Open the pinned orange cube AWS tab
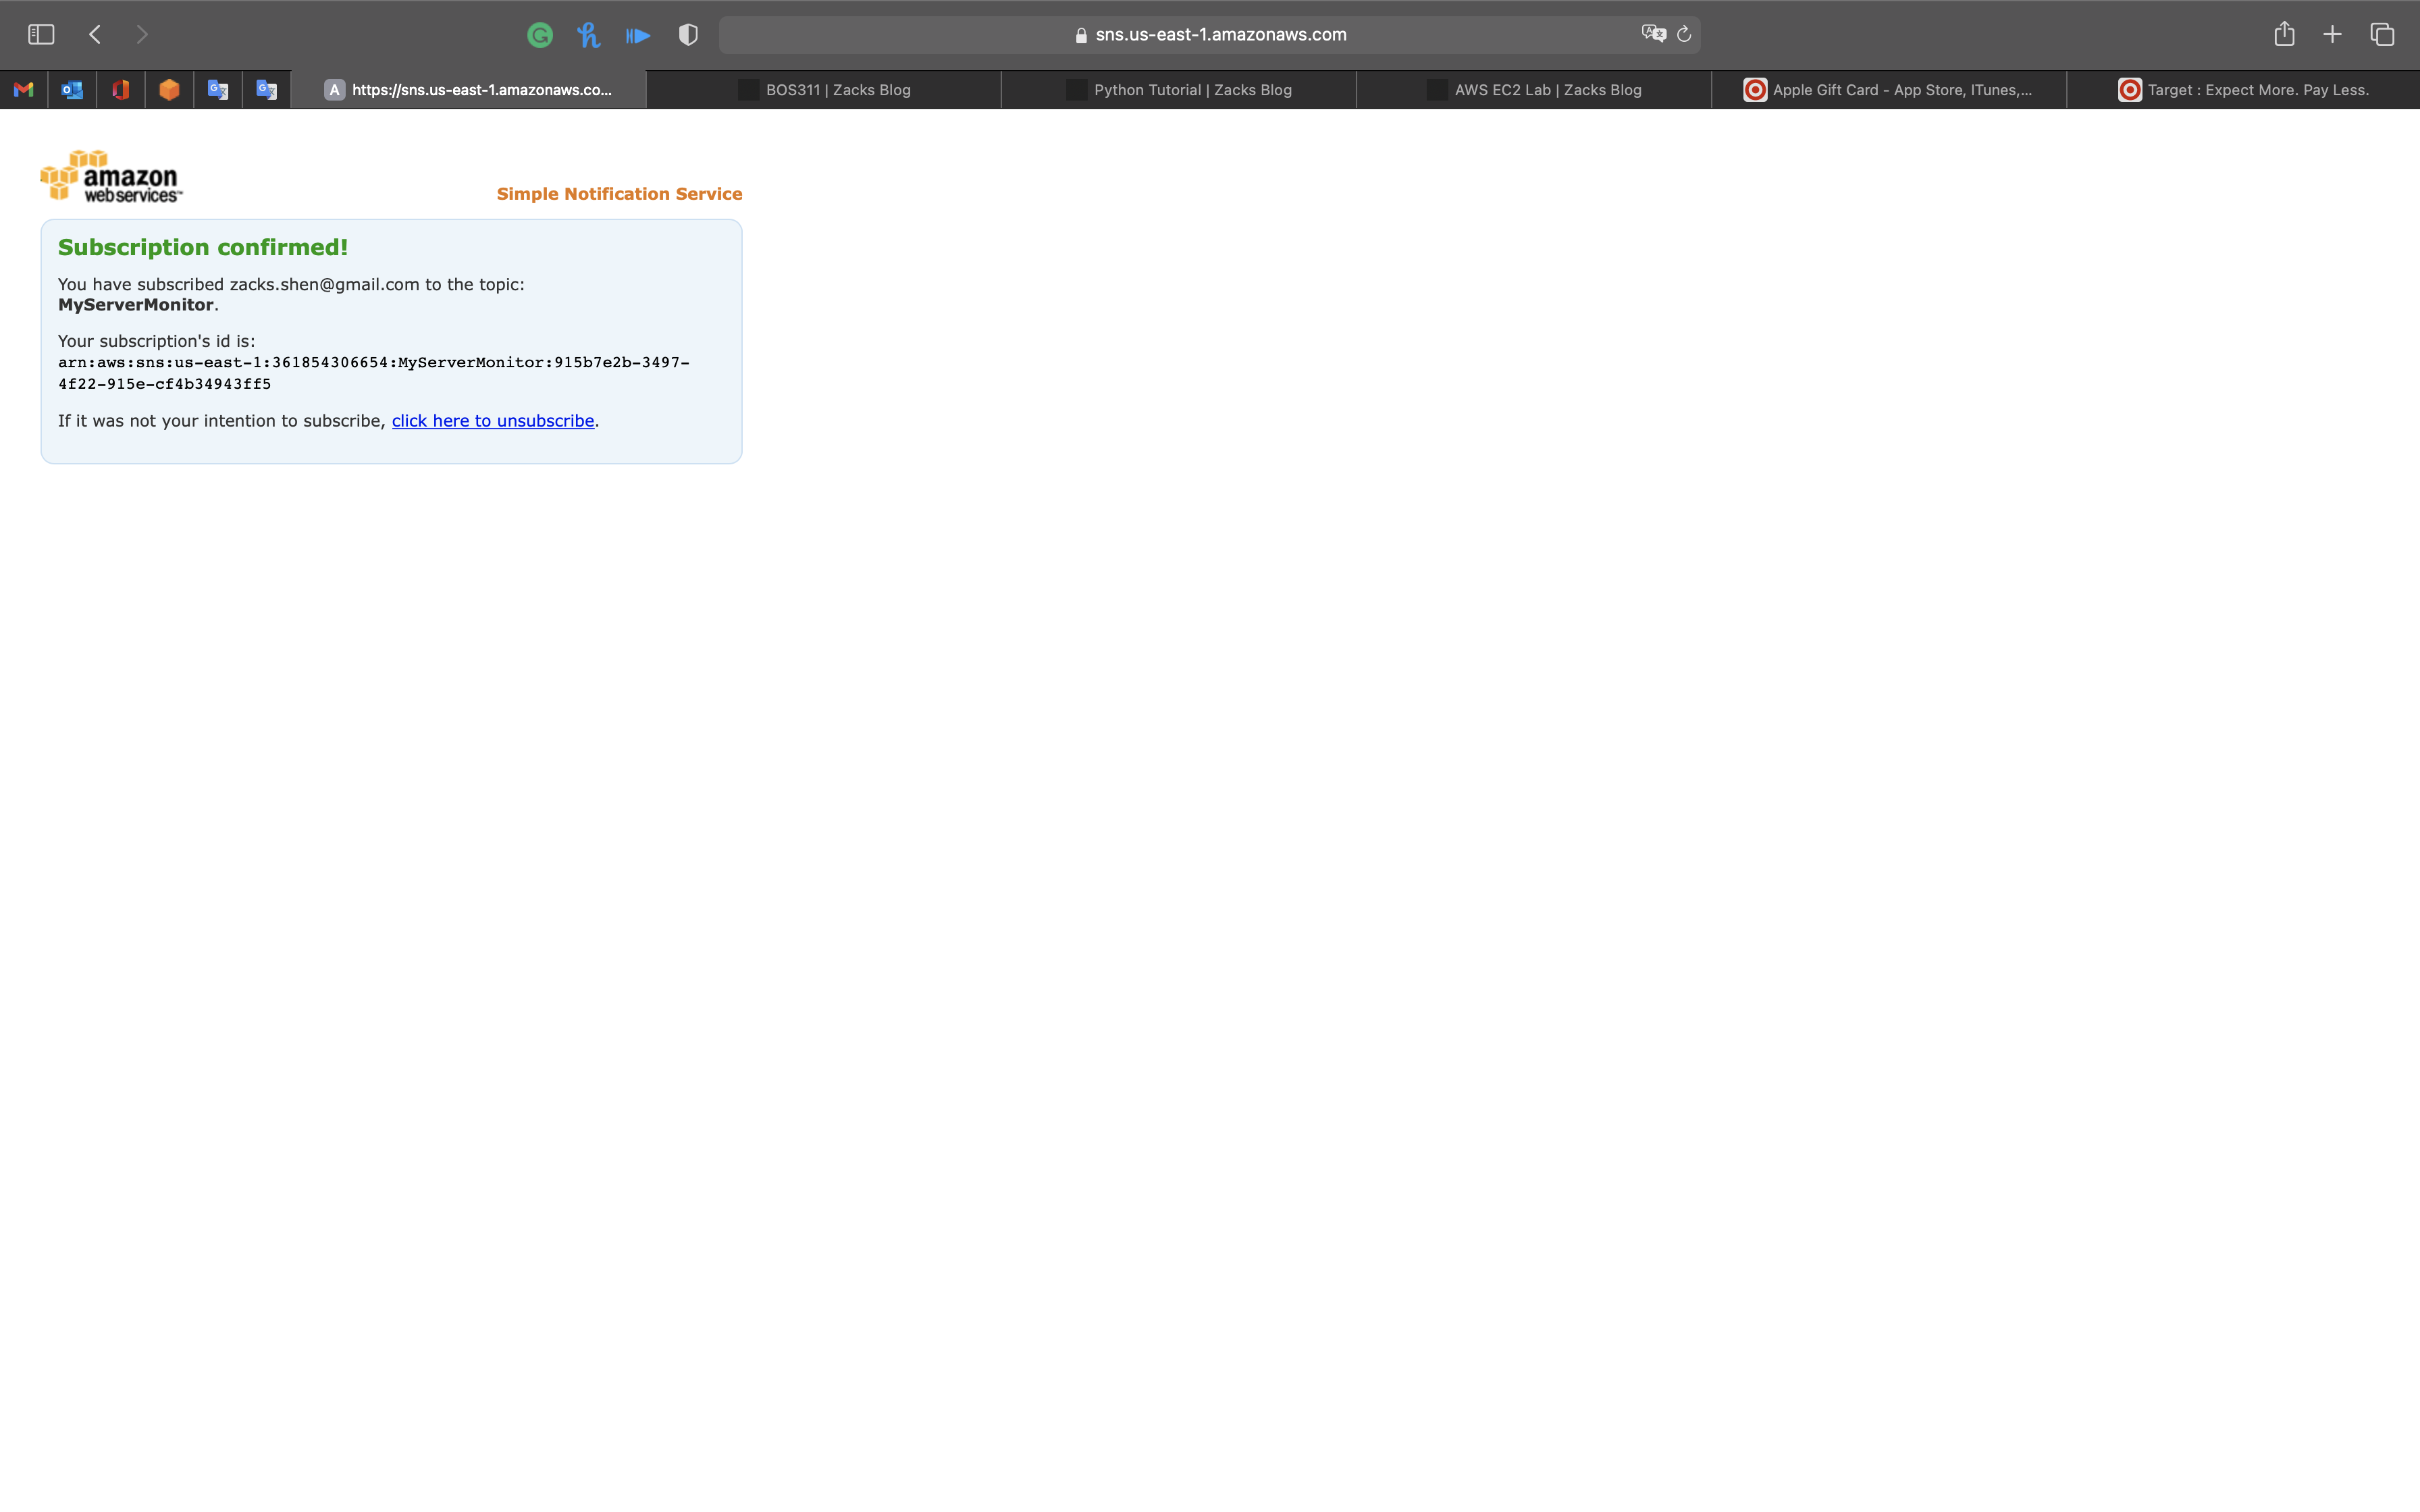This screenshot has width=2420, height=1512. click(x=169, y=90)
